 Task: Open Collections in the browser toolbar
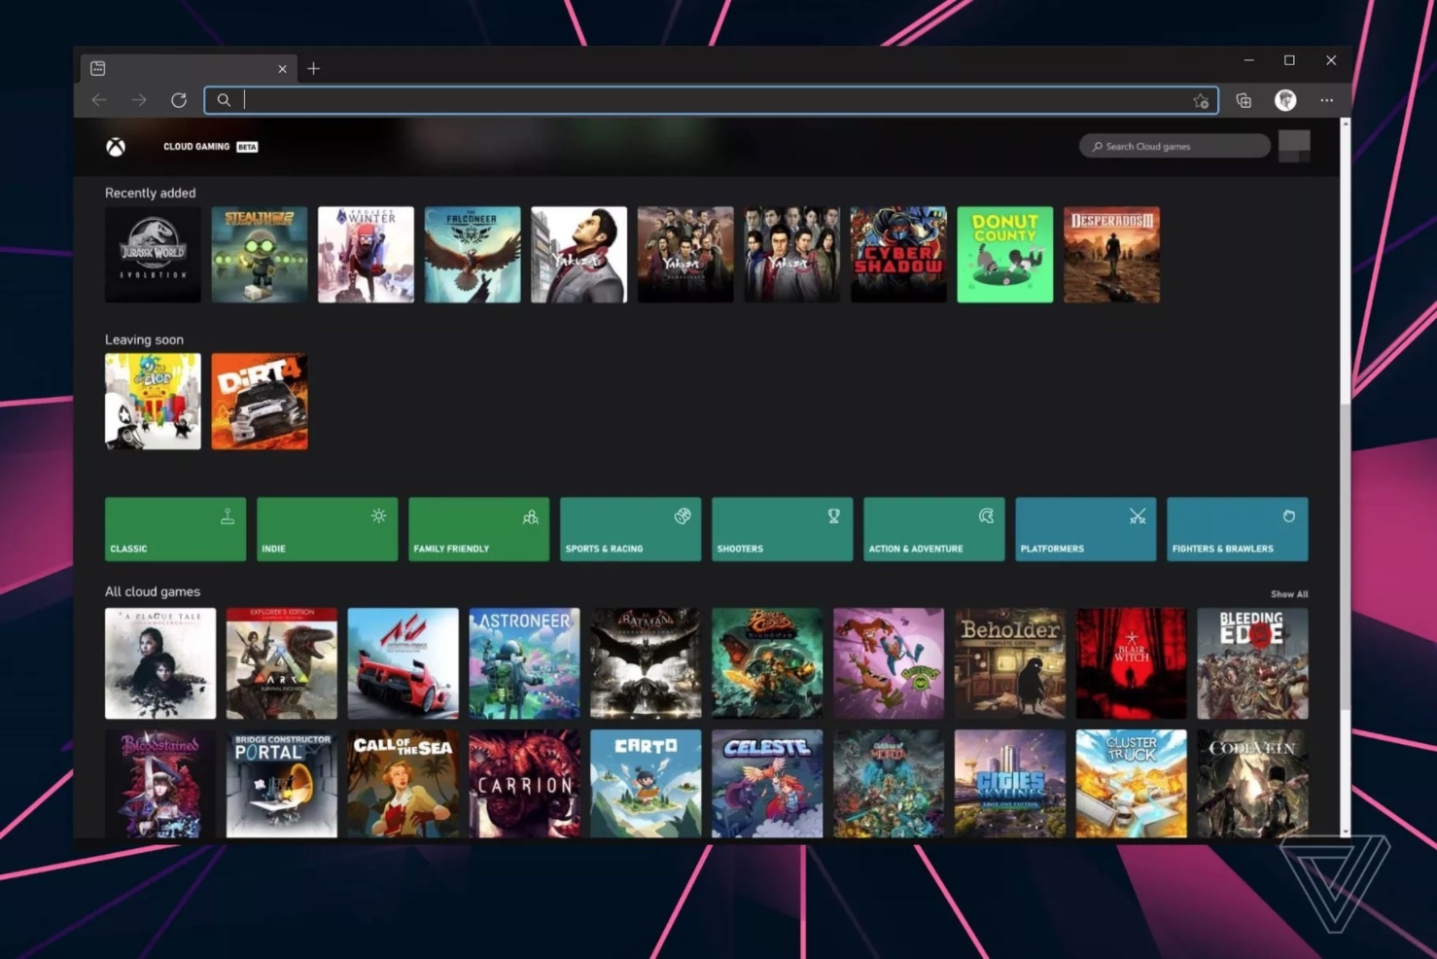coord(1243,99)
